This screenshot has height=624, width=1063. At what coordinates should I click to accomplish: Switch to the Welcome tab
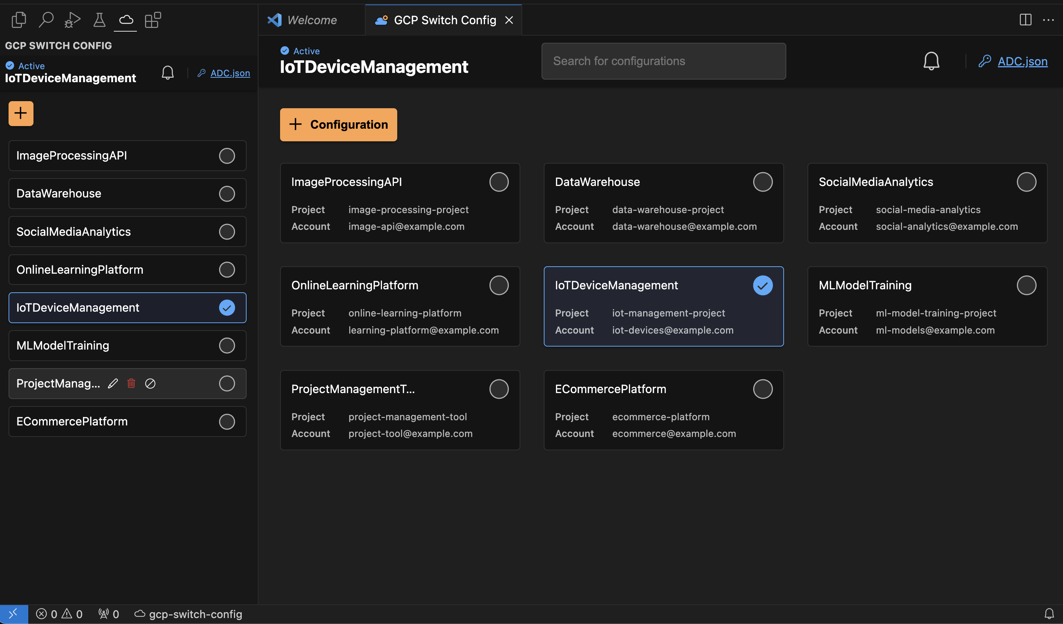311,20
